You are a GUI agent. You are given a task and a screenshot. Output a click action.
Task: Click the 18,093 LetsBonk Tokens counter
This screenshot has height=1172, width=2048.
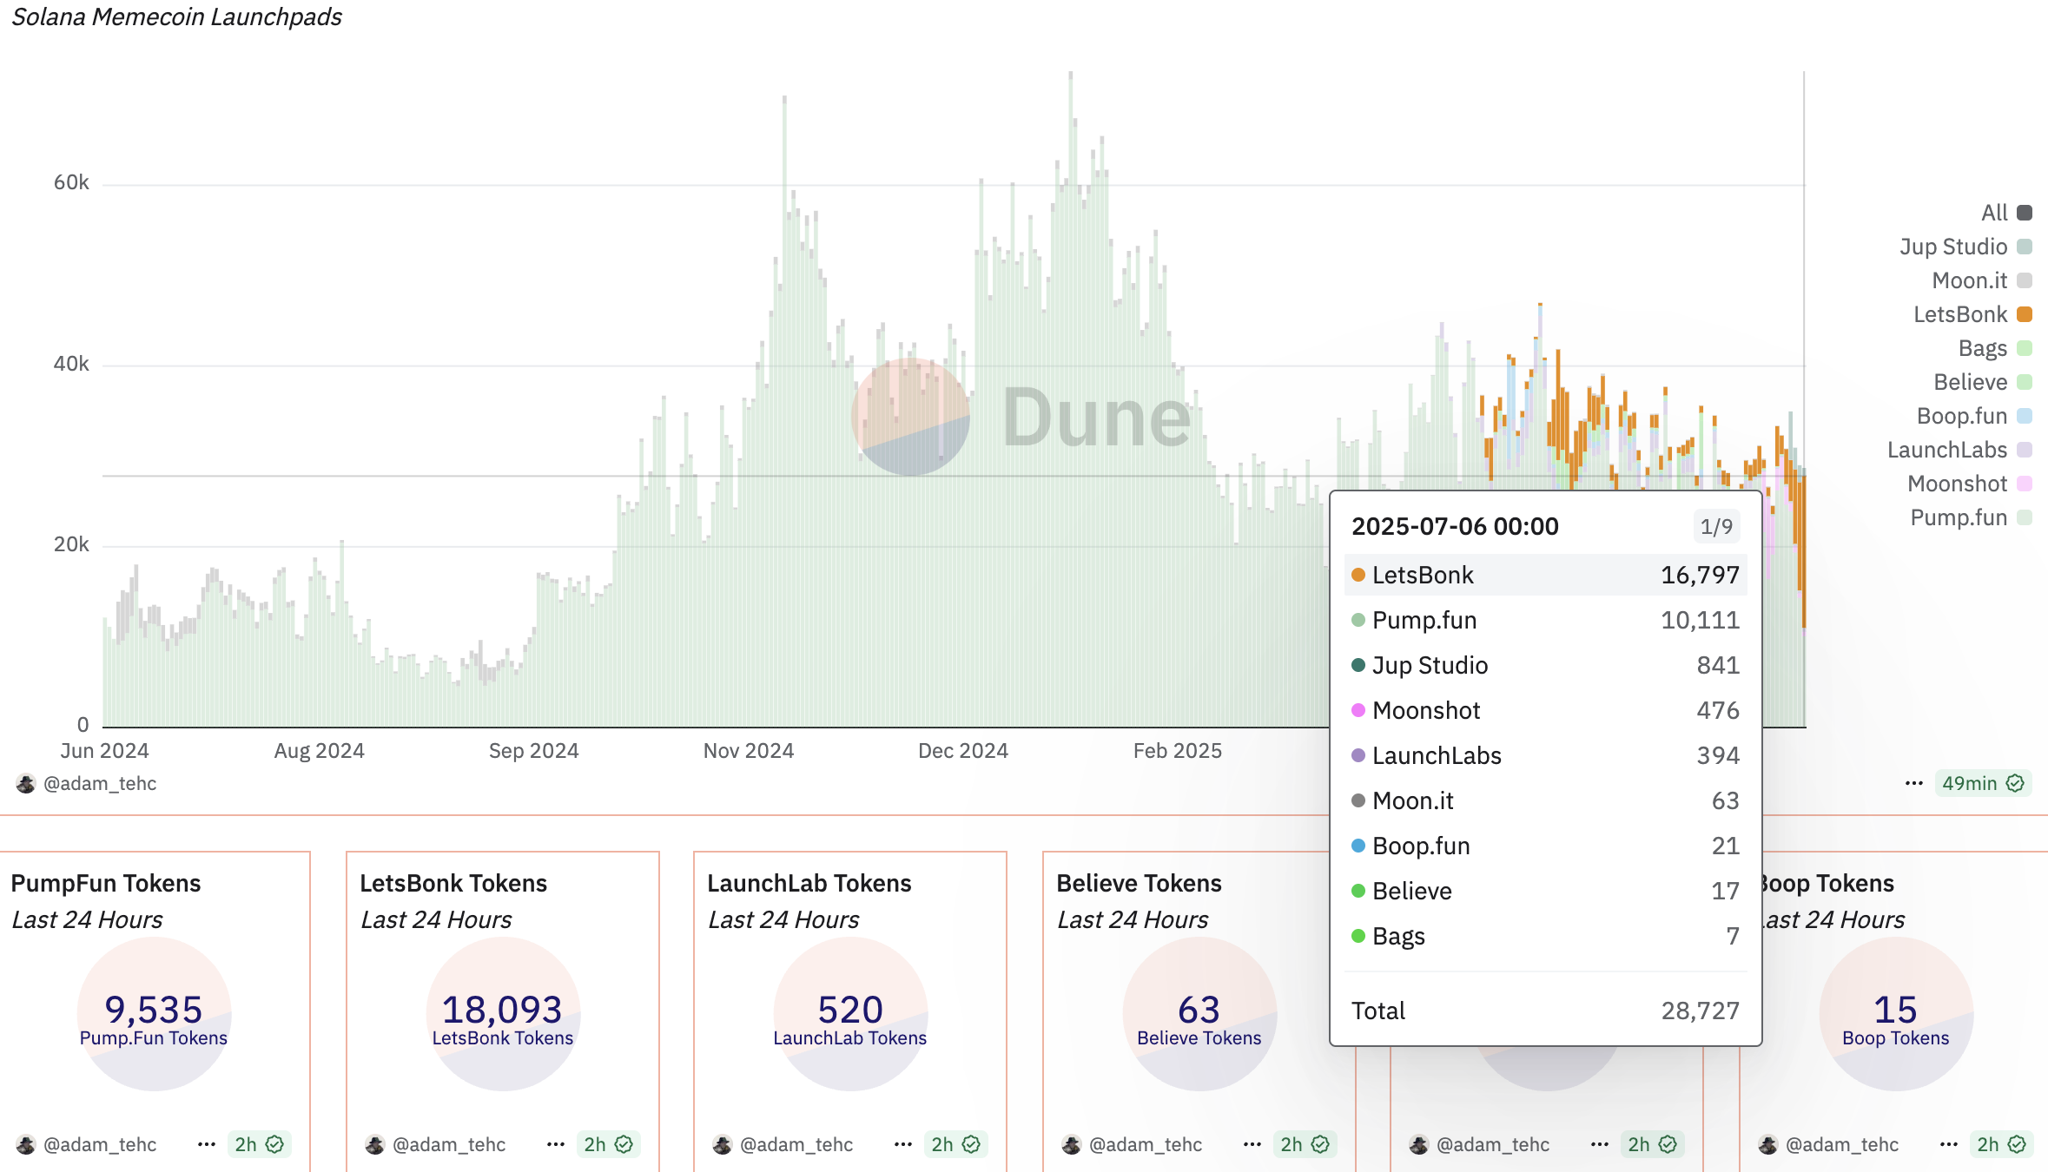(502, 1010)
